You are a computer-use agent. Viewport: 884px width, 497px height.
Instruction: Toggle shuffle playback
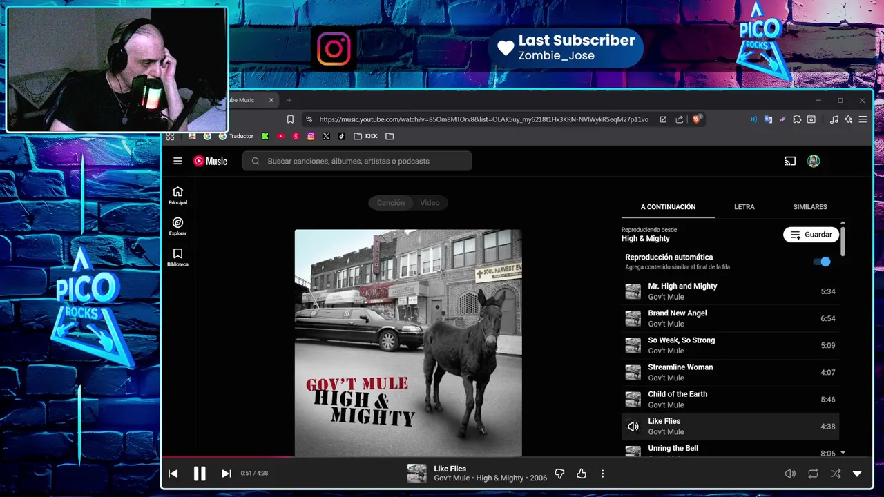[836, 474]
